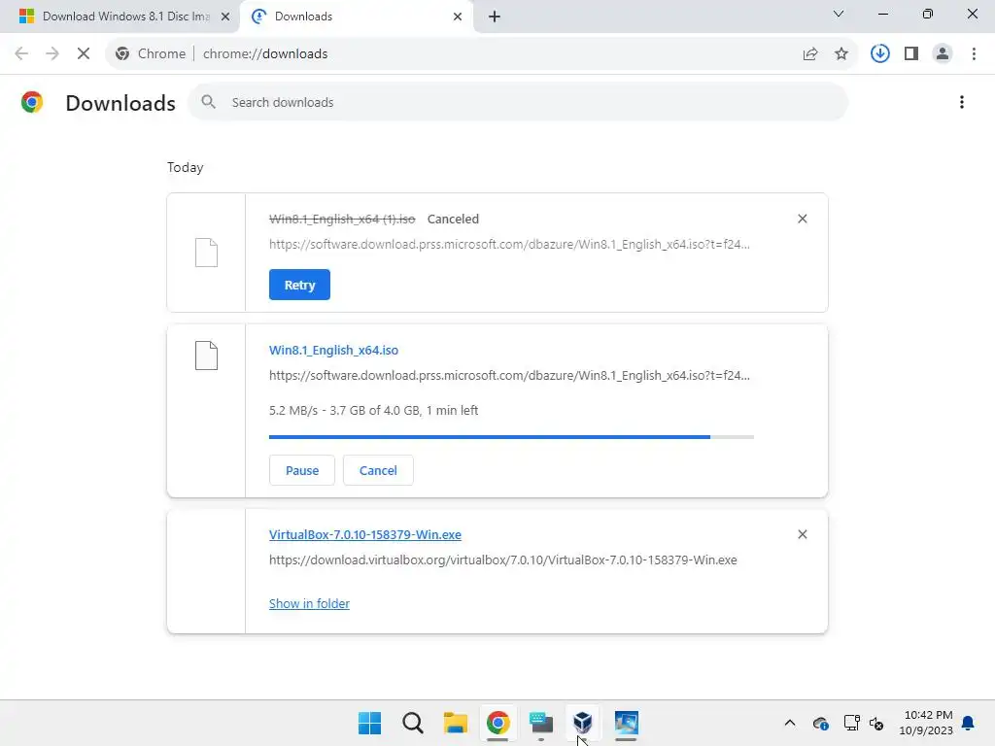The image size is (995, 746).
Task: Click file icon of canceled download
Action: [x=206, y=253]
